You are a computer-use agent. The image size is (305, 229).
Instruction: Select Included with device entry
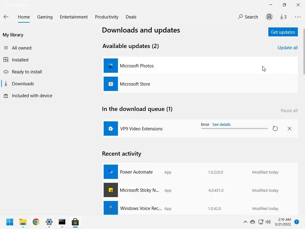pos(32,96)
